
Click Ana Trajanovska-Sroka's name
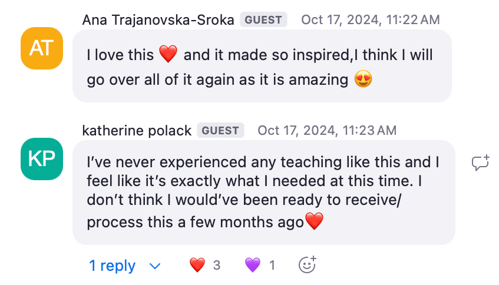(x=158, y=20)
